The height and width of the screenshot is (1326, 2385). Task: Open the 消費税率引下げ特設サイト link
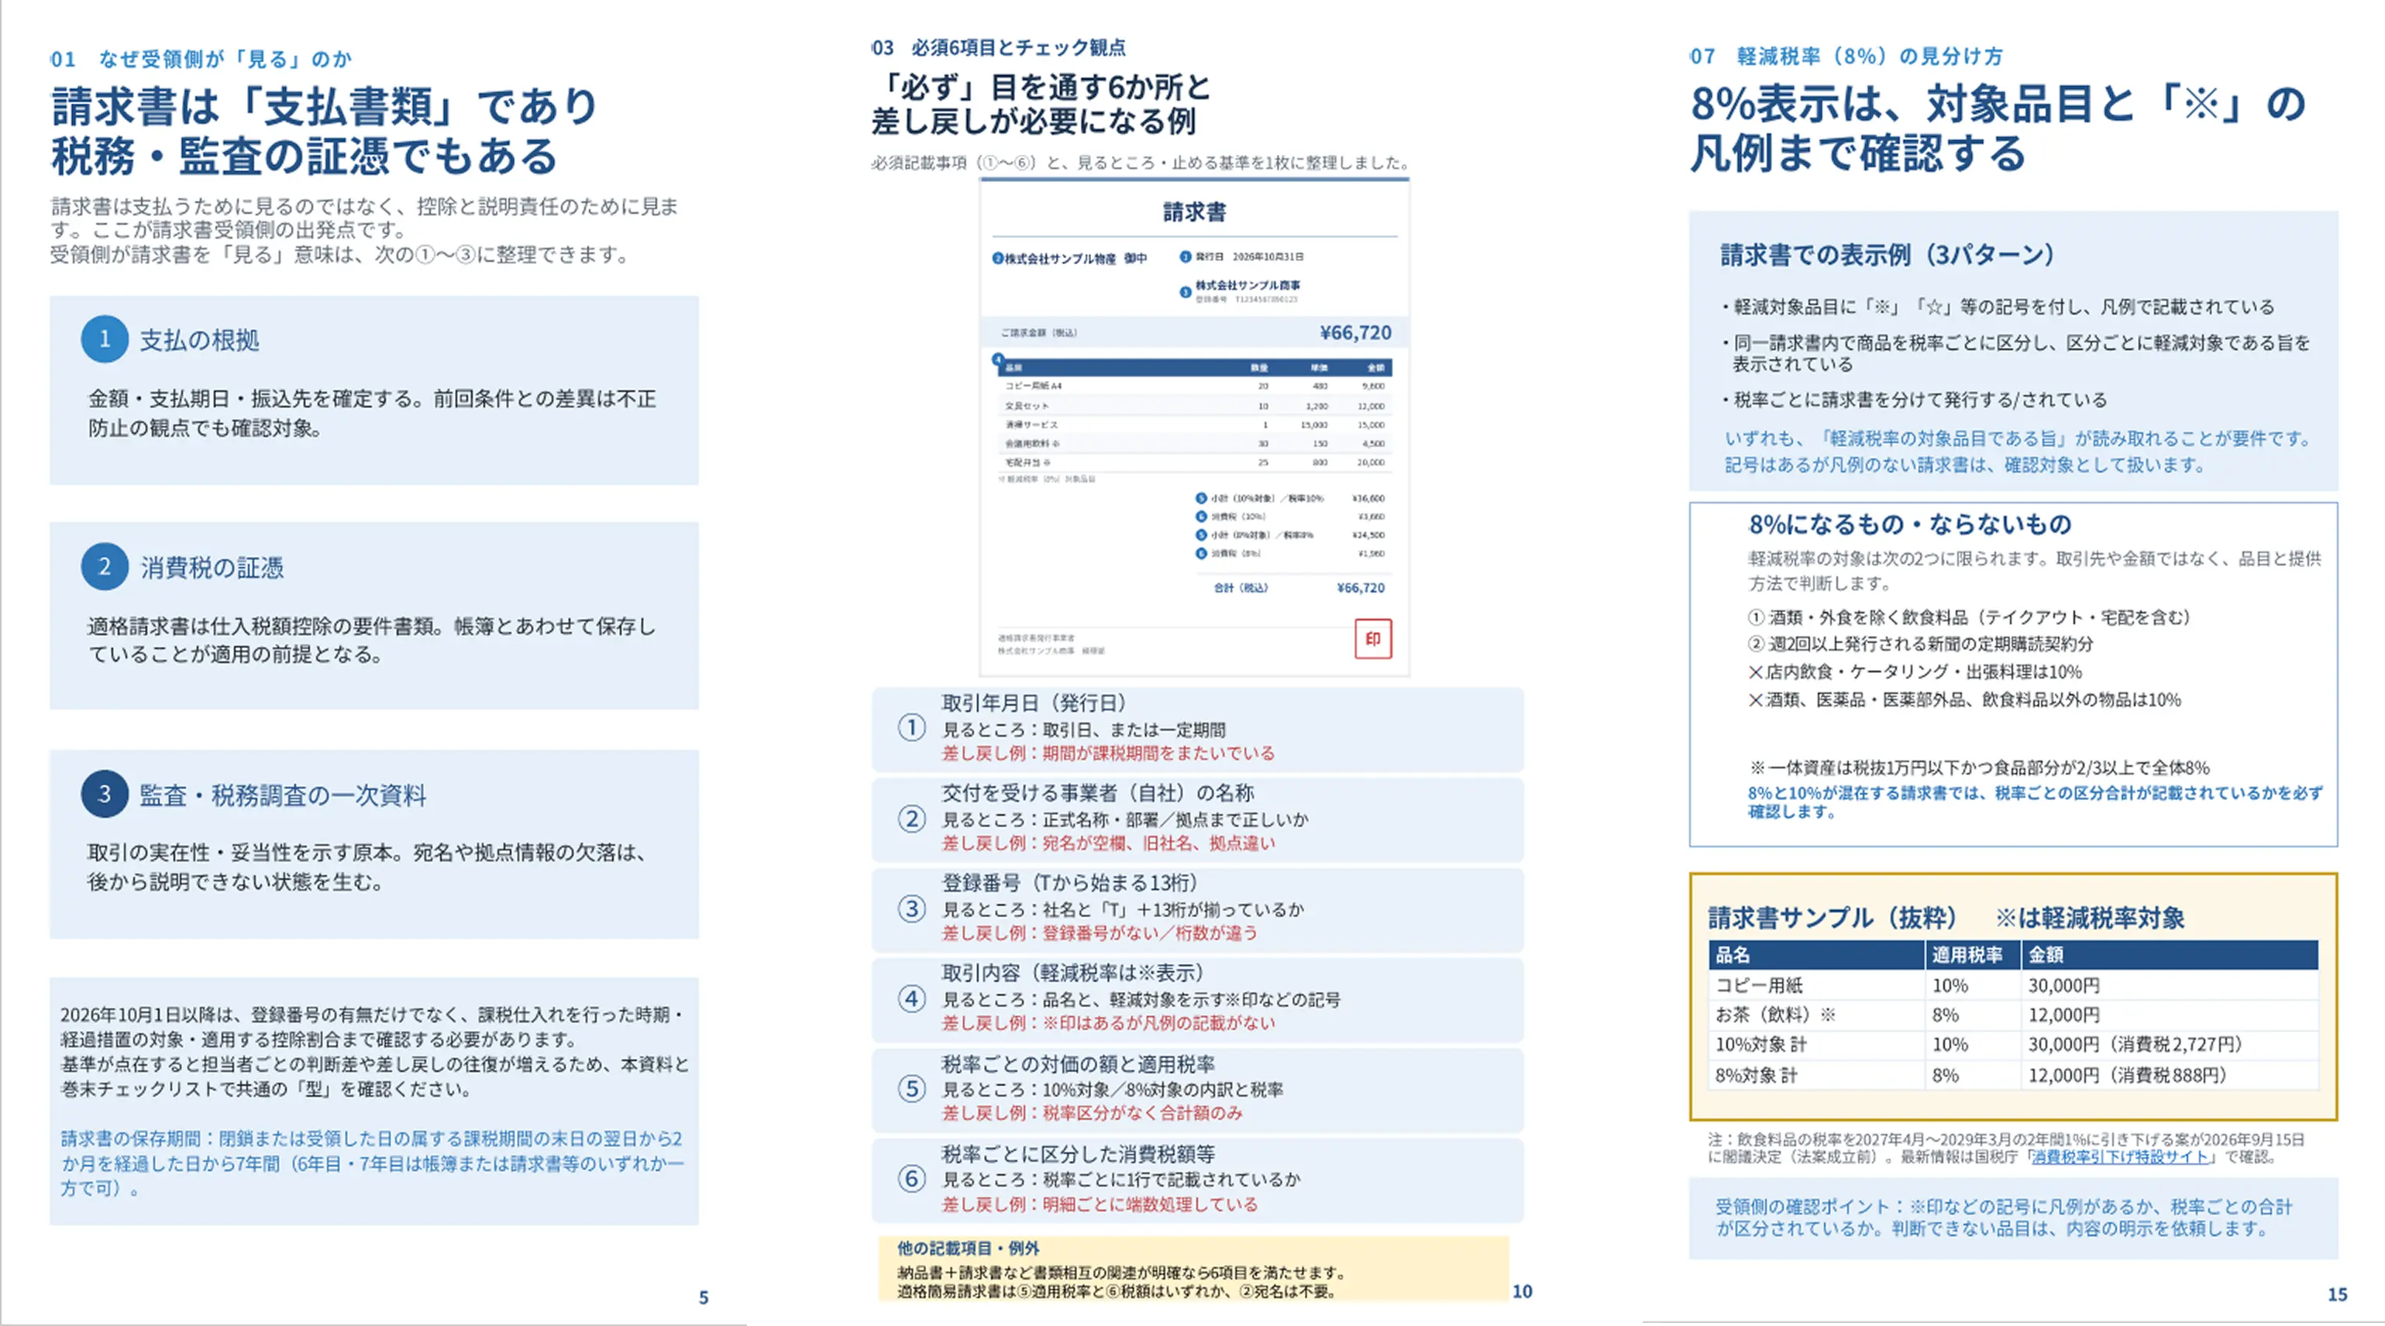pyautogui.click(x=2120, y=1156)
